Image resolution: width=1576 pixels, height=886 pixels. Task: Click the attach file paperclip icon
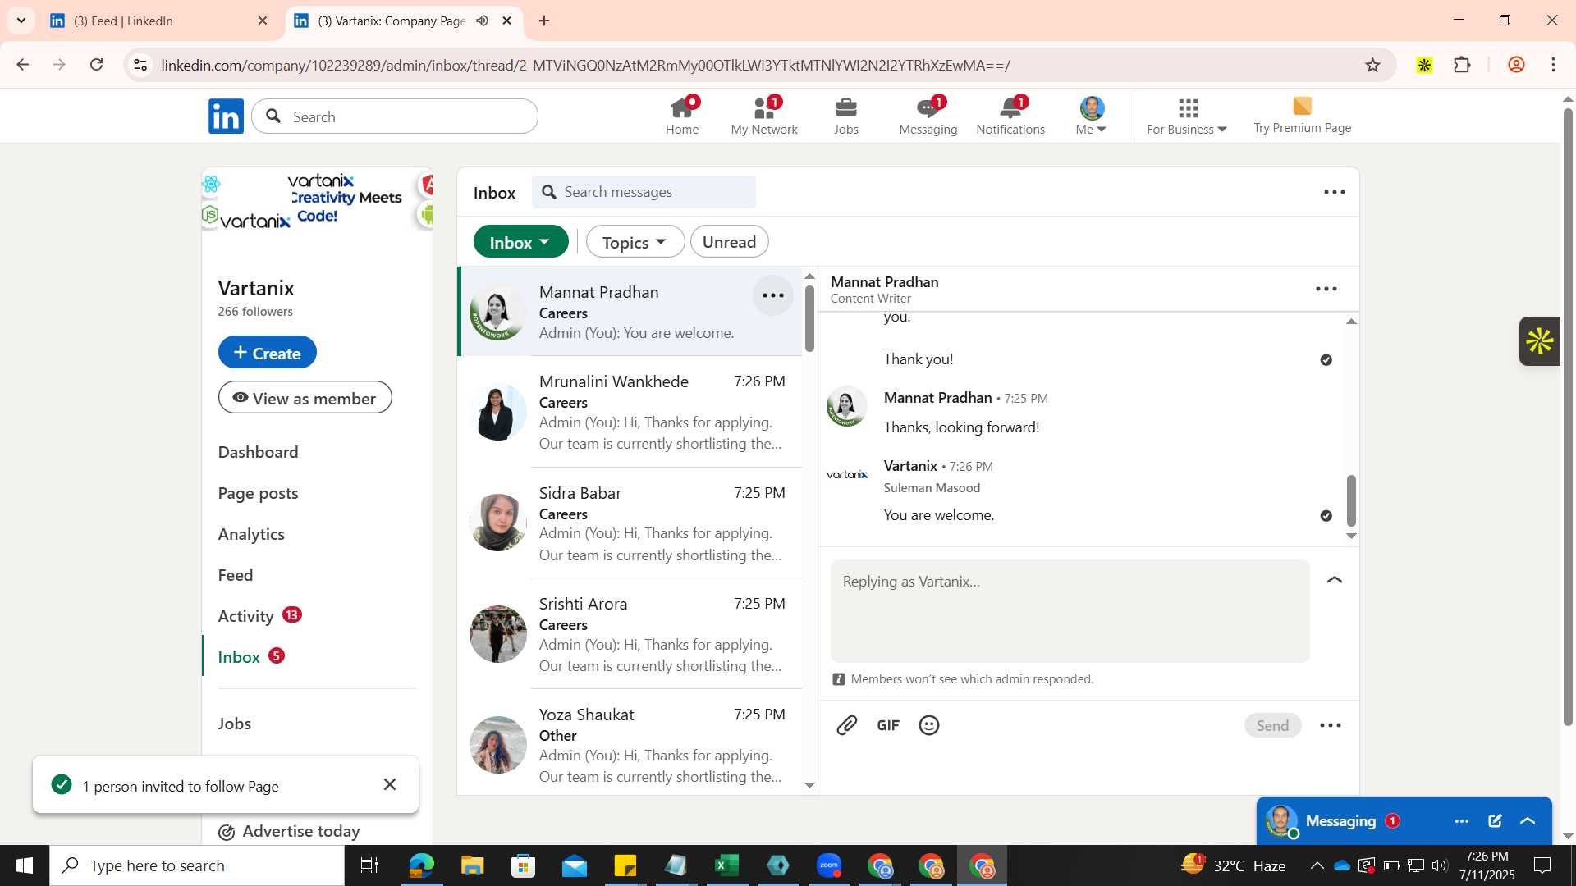coord(847,725)
